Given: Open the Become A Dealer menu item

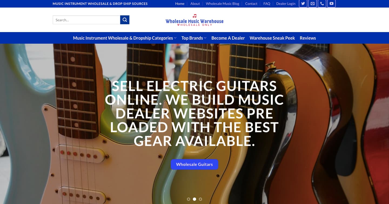Looking at the screenshot, I should click(x=228, y=38).
